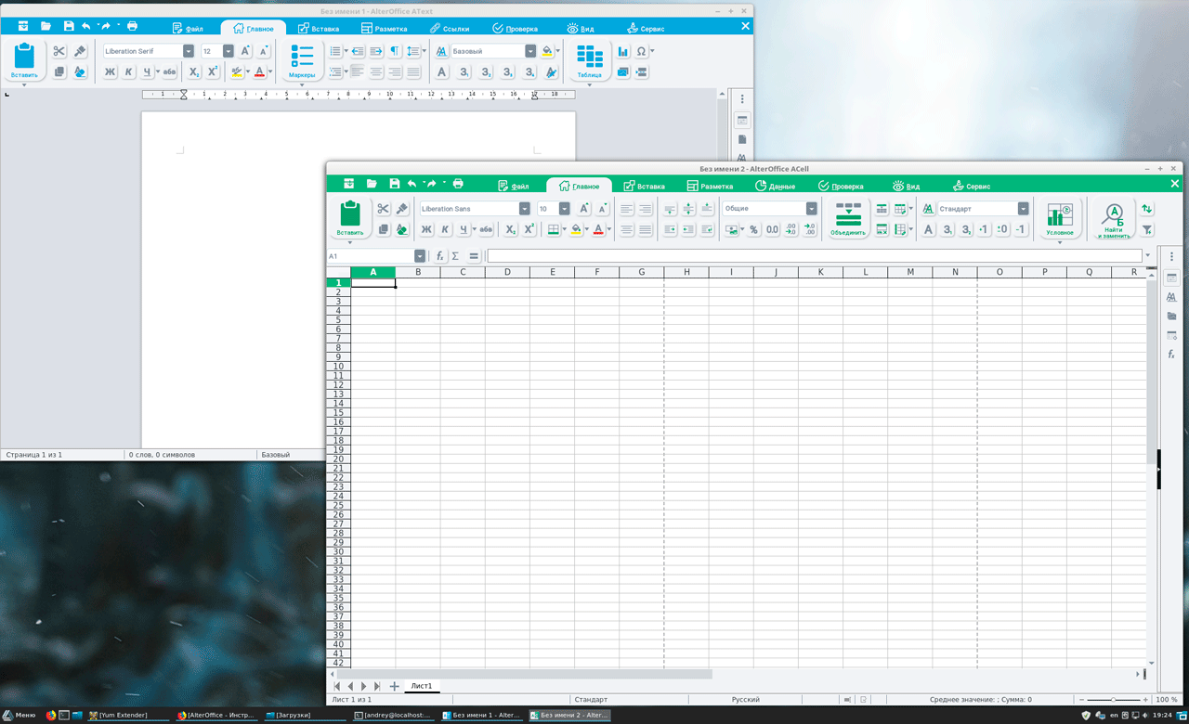Open the Вид tab in AText
Screen dimensions: 1189x724
click(x=581, y=28)
